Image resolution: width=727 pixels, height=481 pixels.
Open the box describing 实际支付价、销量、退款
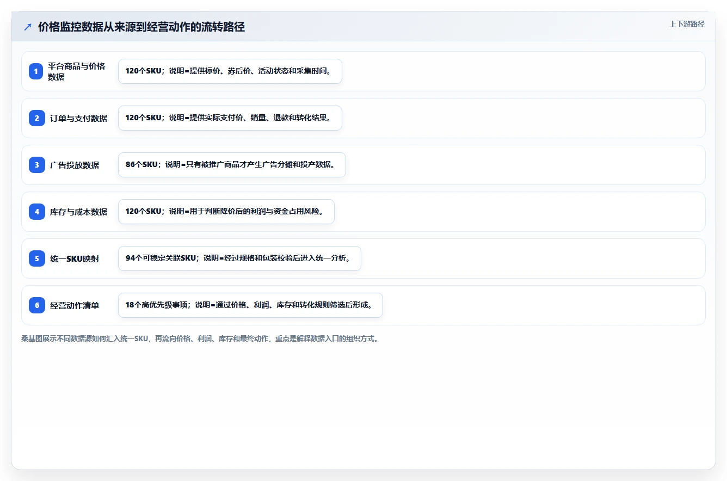click(230, 118)
